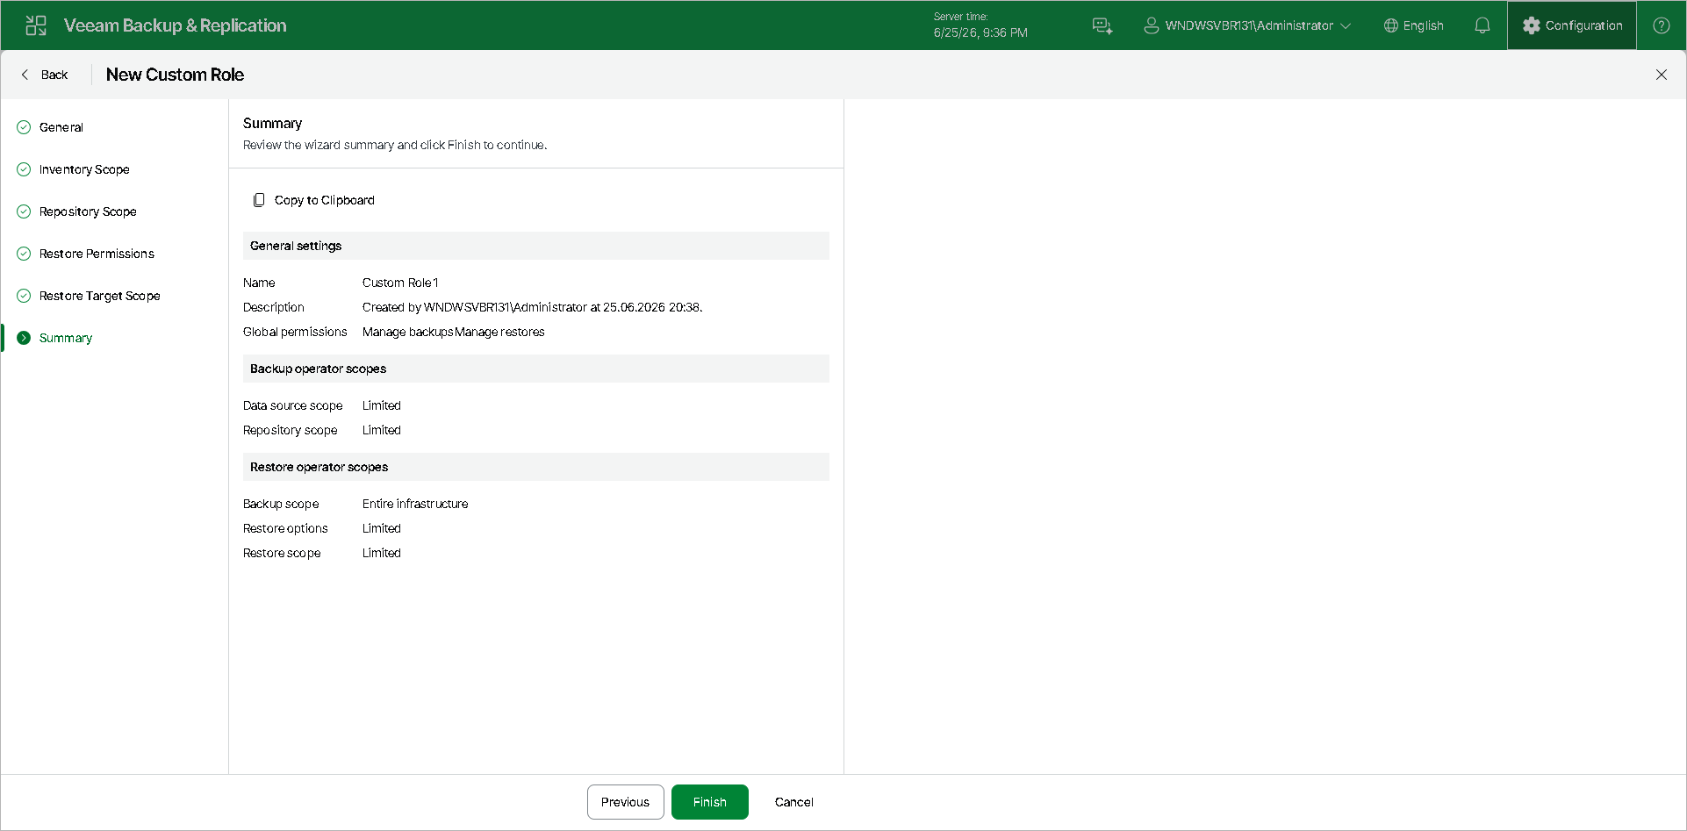Go to the General wizard step
1687x831 pixels.
click(x=61, y=127)
